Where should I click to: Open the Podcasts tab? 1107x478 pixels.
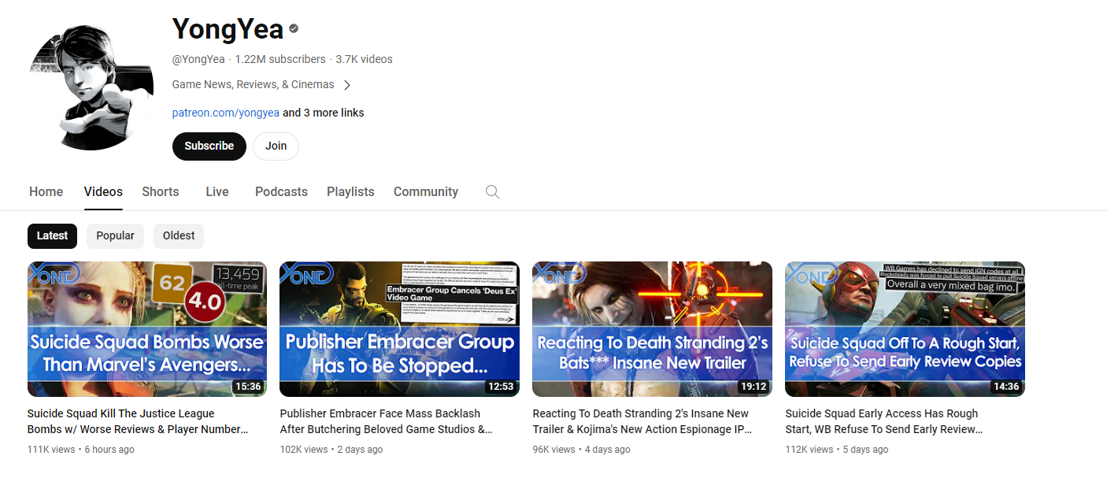(x=281, y=191)
